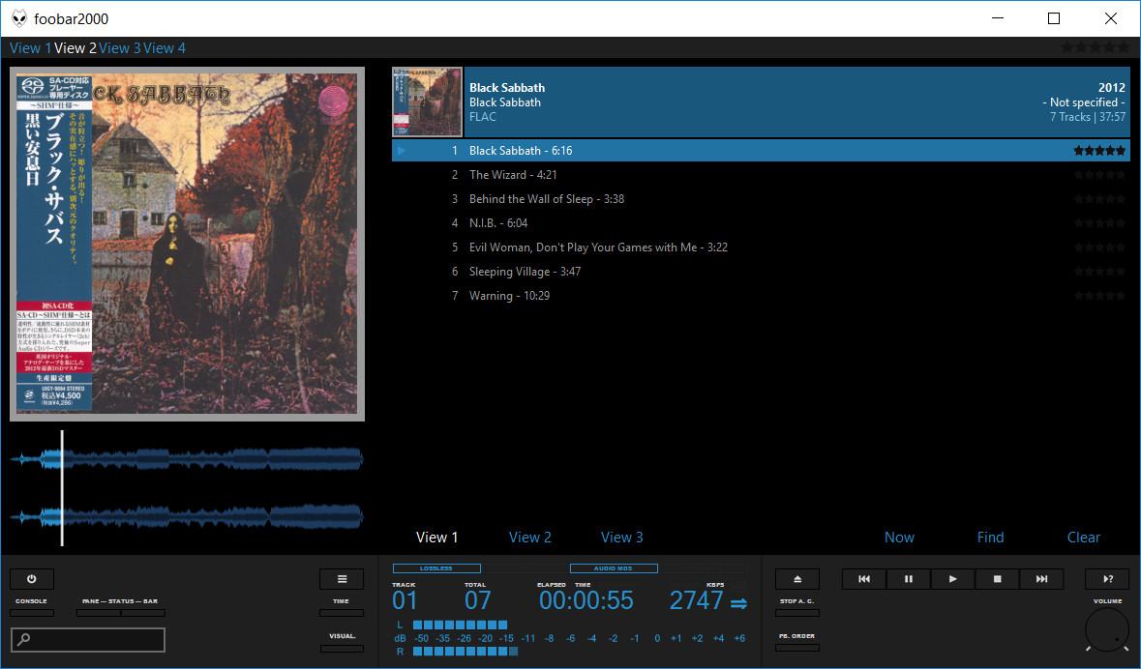Click the random play button
This screenshot has height=669, width=1141.
point(1107,579)
